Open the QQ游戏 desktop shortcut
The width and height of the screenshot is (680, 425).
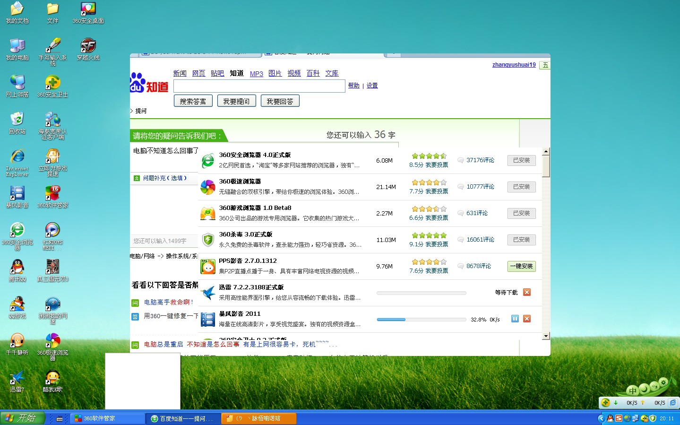pyautogui.click(x=17, y=308)
